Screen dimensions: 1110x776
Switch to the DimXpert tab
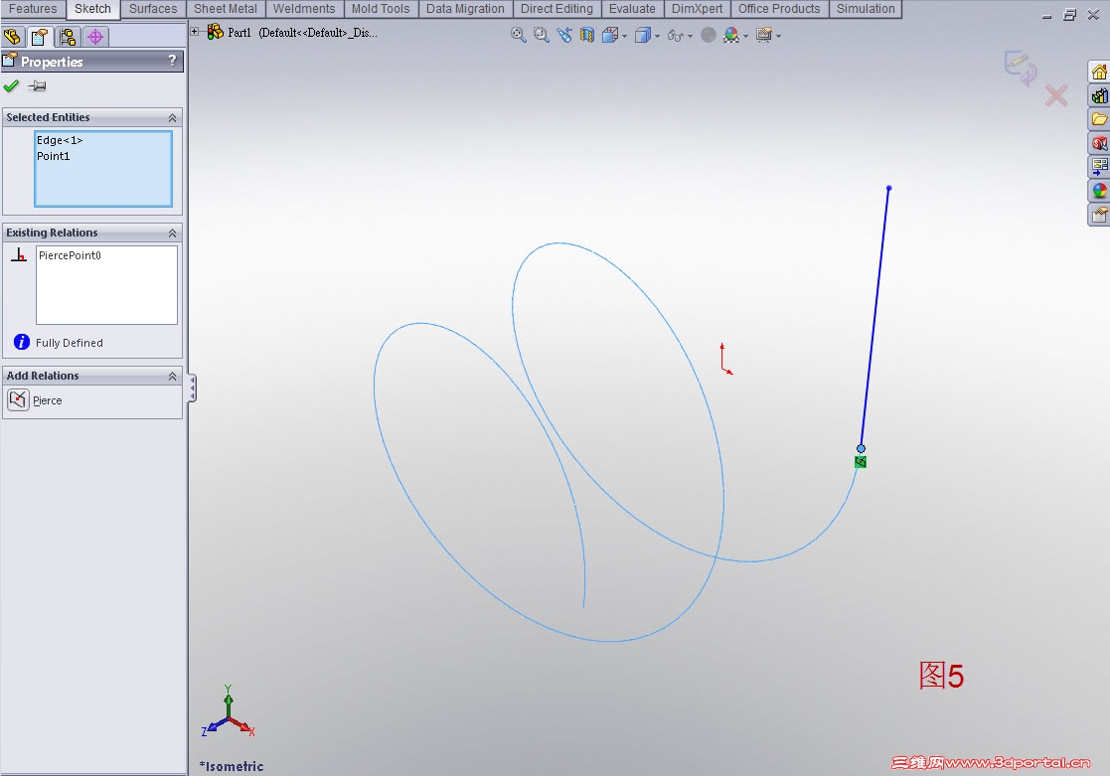pyautogui.click(x=698, y=9)
